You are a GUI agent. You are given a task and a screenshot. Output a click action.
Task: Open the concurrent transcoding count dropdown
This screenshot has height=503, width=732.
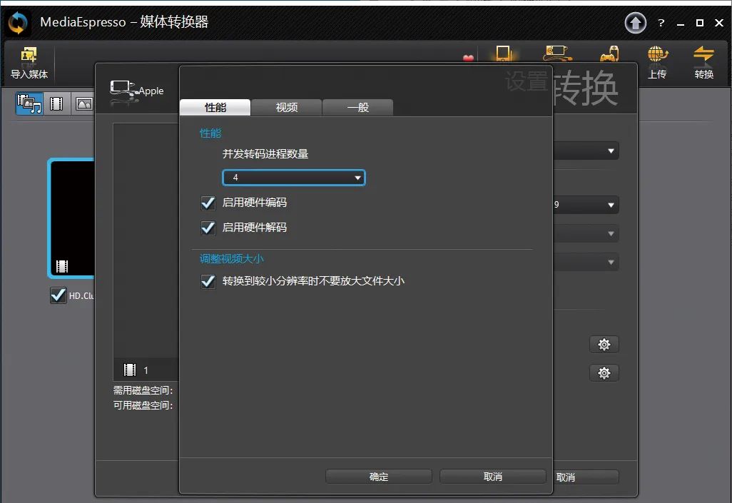(x=294, y=178)
